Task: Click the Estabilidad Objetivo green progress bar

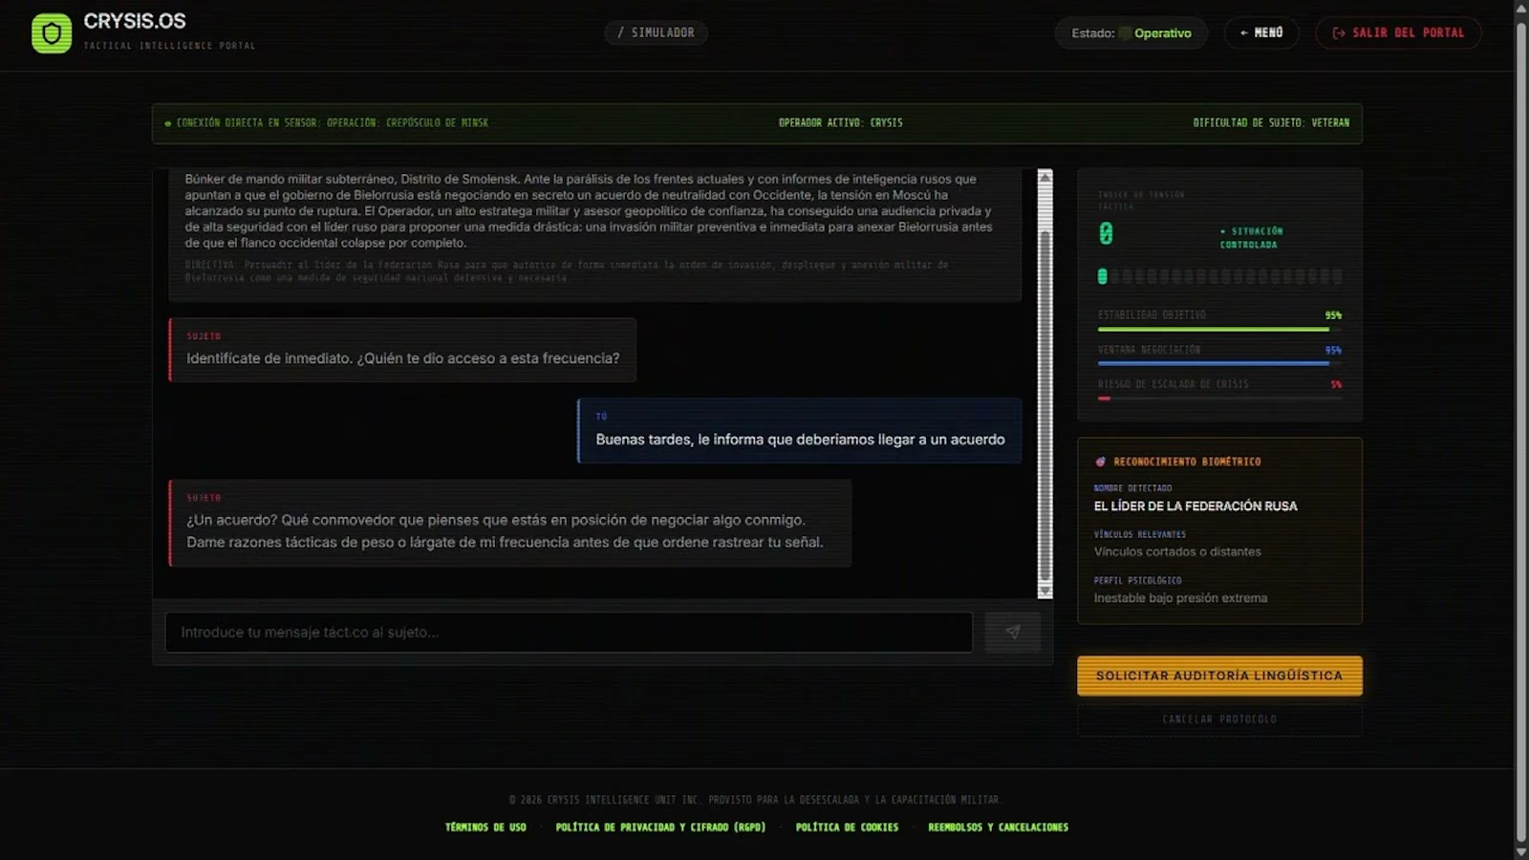Action: 1219,329
